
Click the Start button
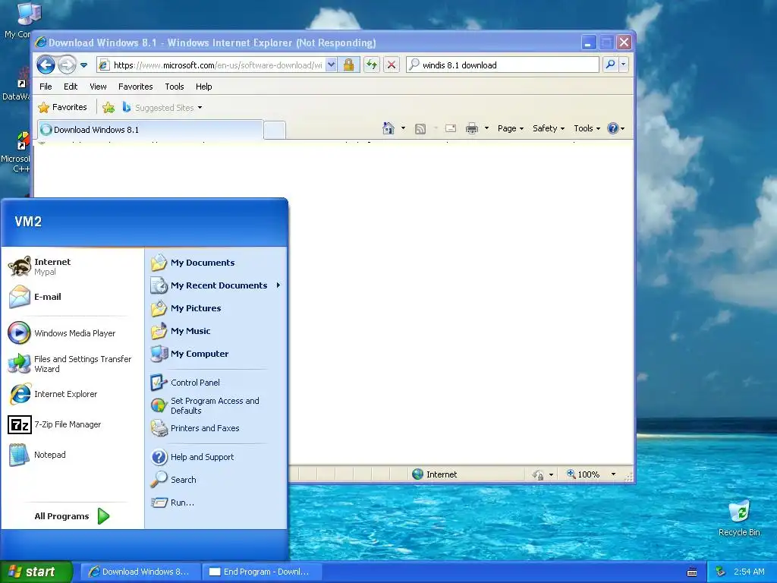36,572
